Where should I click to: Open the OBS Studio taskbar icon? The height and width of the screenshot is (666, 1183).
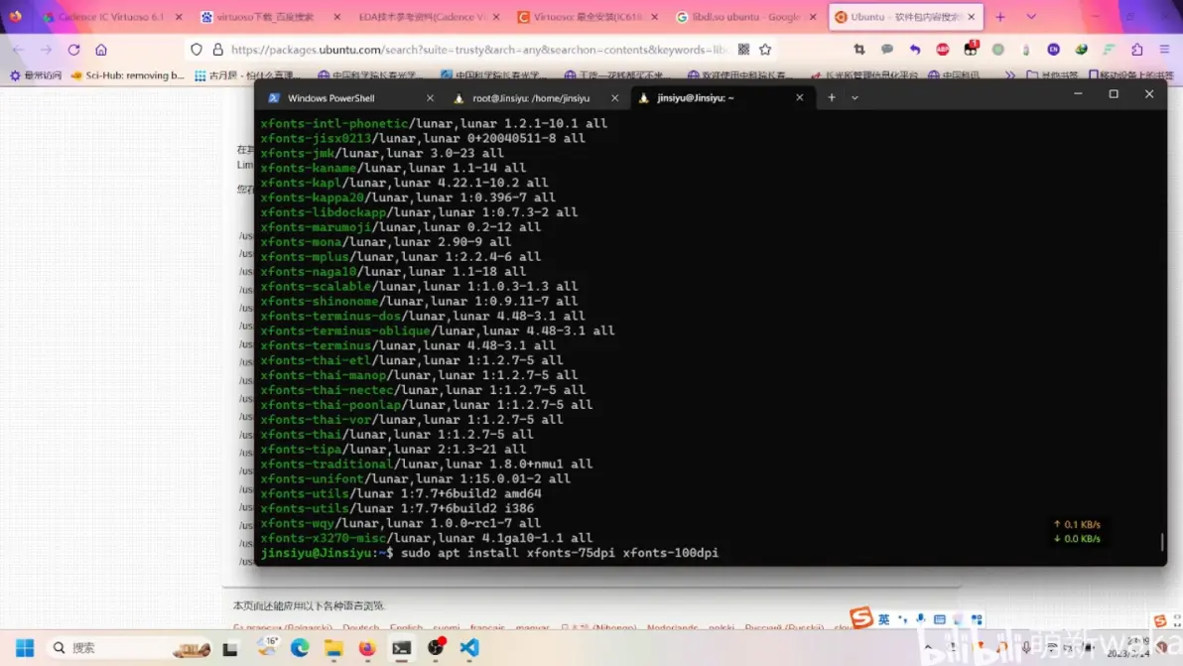436,648
